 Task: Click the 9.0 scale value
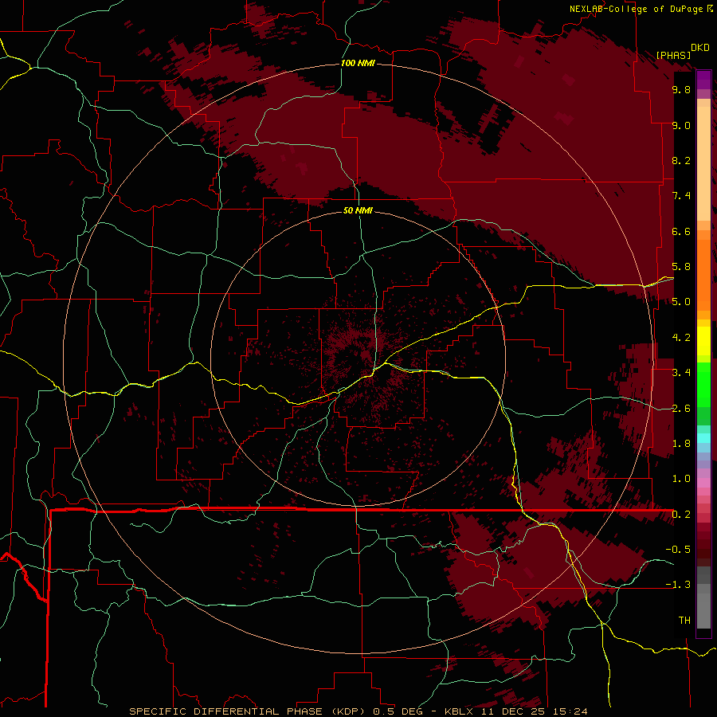[x=681, y=125]
